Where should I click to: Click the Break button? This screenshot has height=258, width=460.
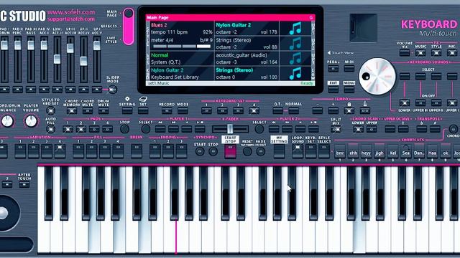tap(137, 151)
